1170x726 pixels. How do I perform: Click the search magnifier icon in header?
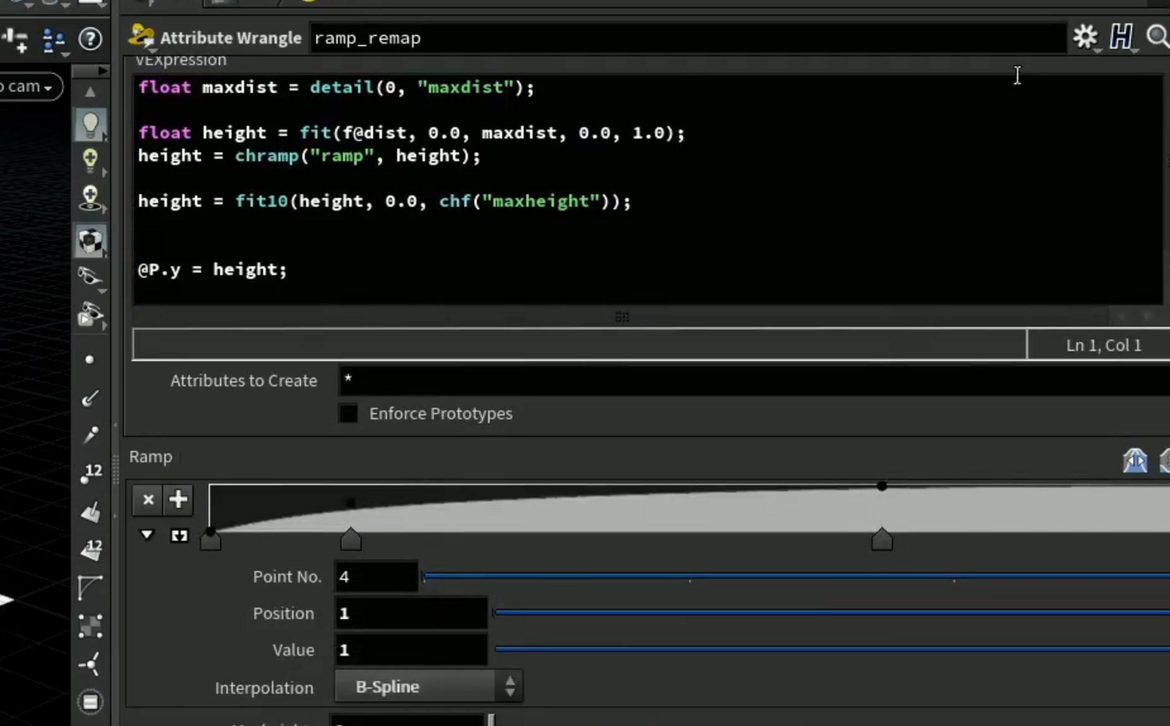[1159, 37]
